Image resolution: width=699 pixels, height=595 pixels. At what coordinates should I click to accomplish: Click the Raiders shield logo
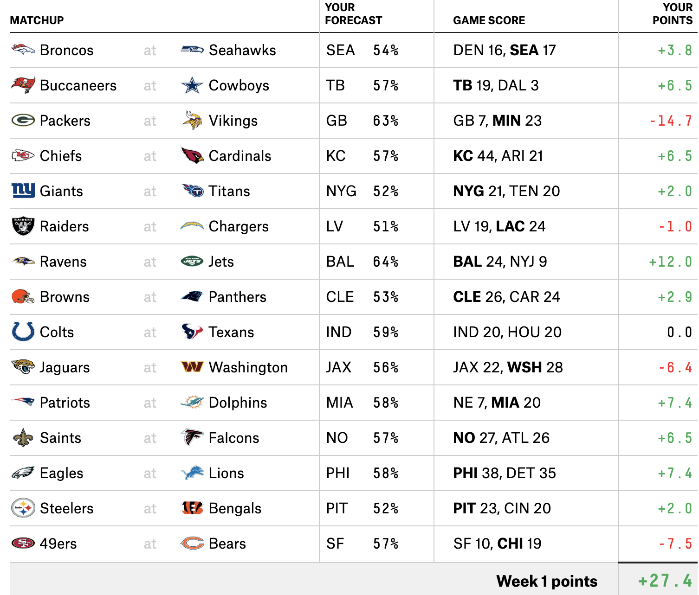pos(23,226)
